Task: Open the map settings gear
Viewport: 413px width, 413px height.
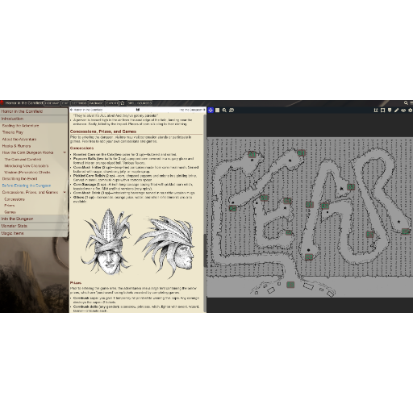Action: [x=410, y=111]
